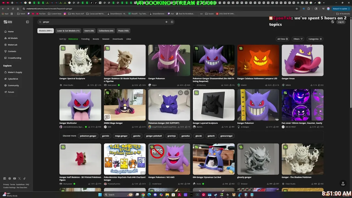Open the TikTok icon in the sidebar footer
The width and height of the screenshot is (352, 198).
coord(24,178)
